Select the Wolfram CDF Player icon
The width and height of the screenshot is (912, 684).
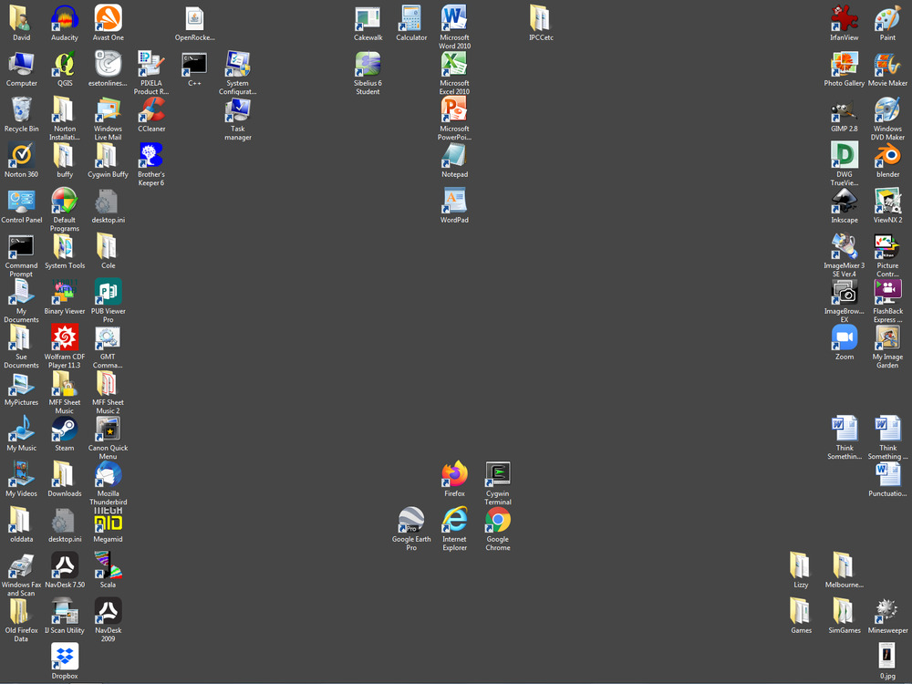65,337
